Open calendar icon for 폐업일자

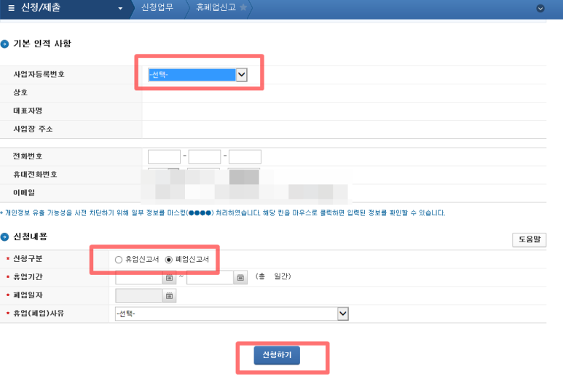(170, 296)
